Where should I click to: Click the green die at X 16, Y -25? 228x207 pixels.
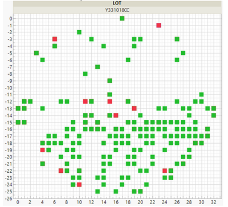(116, 192)
